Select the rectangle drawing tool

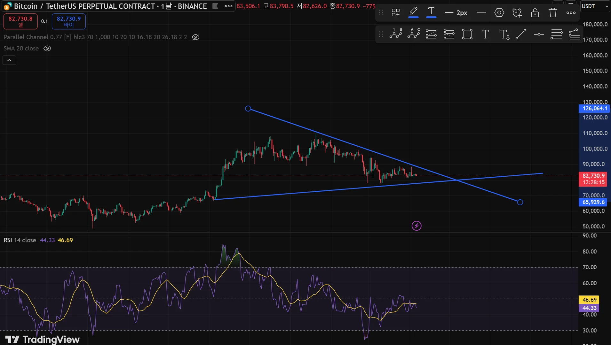click(467, 34)
